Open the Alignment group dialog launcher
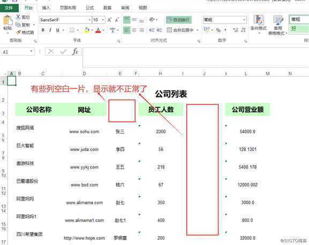 point(199,41)
